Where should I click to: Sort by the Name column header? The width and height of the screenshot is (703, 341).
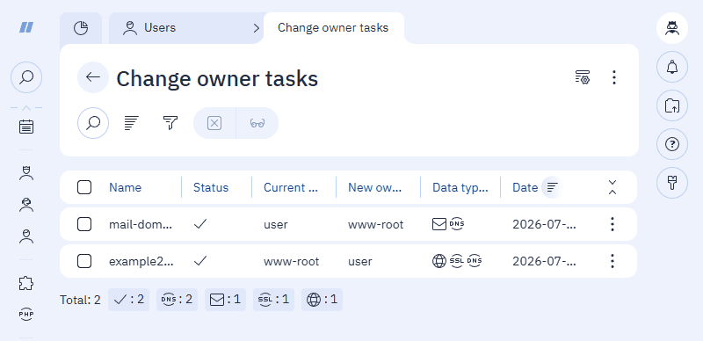pyautogui.click(x=125, y=187)
